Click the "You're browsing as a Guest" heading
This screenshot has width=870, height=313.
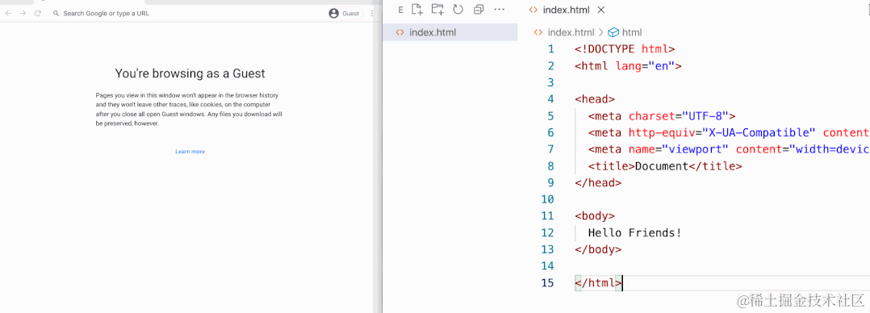pos(190,73)
